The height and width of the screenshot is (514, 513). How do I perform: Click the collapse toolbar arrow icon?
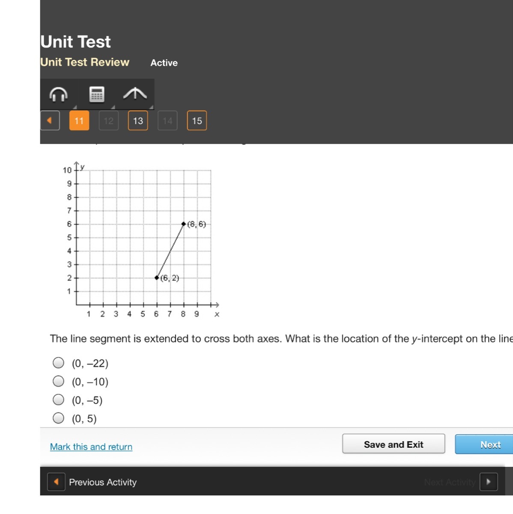pyautogui.click(x=135, y=93)
